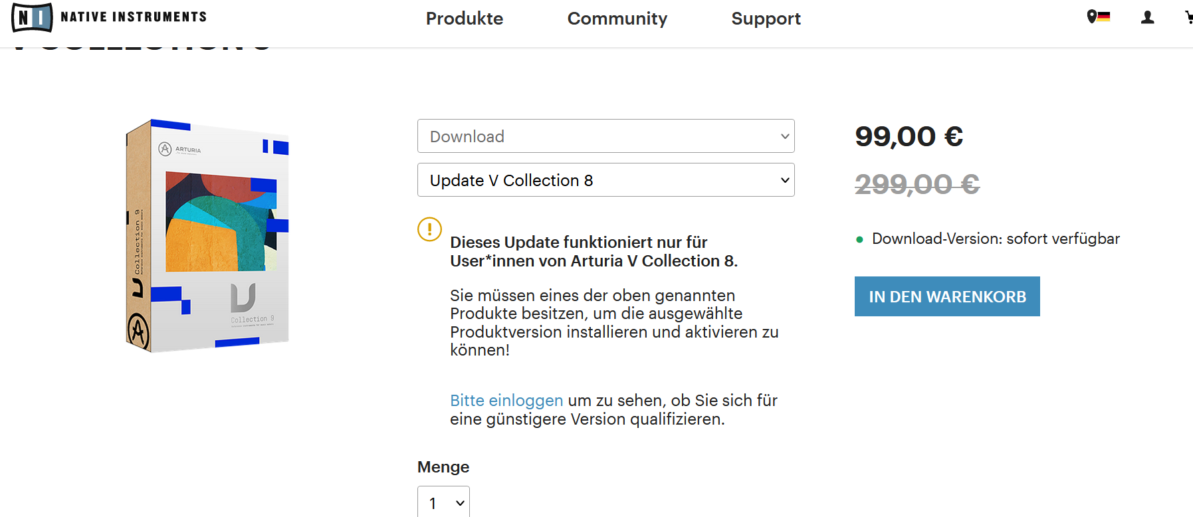
Task: Open the country and language flag selector
Action: coord(1098,17)
